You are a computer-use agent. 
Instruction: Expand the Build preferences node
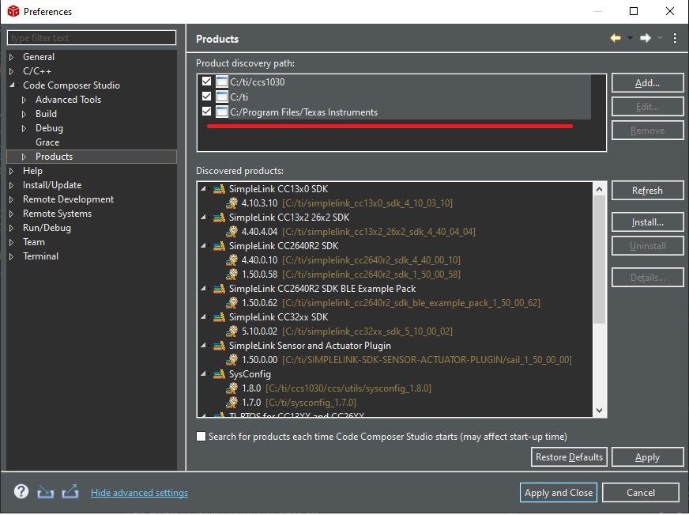(x=24, y=115)
